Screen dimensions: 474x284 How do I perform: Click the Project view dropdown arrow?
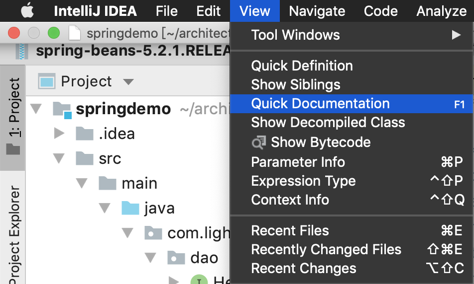pyautogui.click(x=128, y=82)
